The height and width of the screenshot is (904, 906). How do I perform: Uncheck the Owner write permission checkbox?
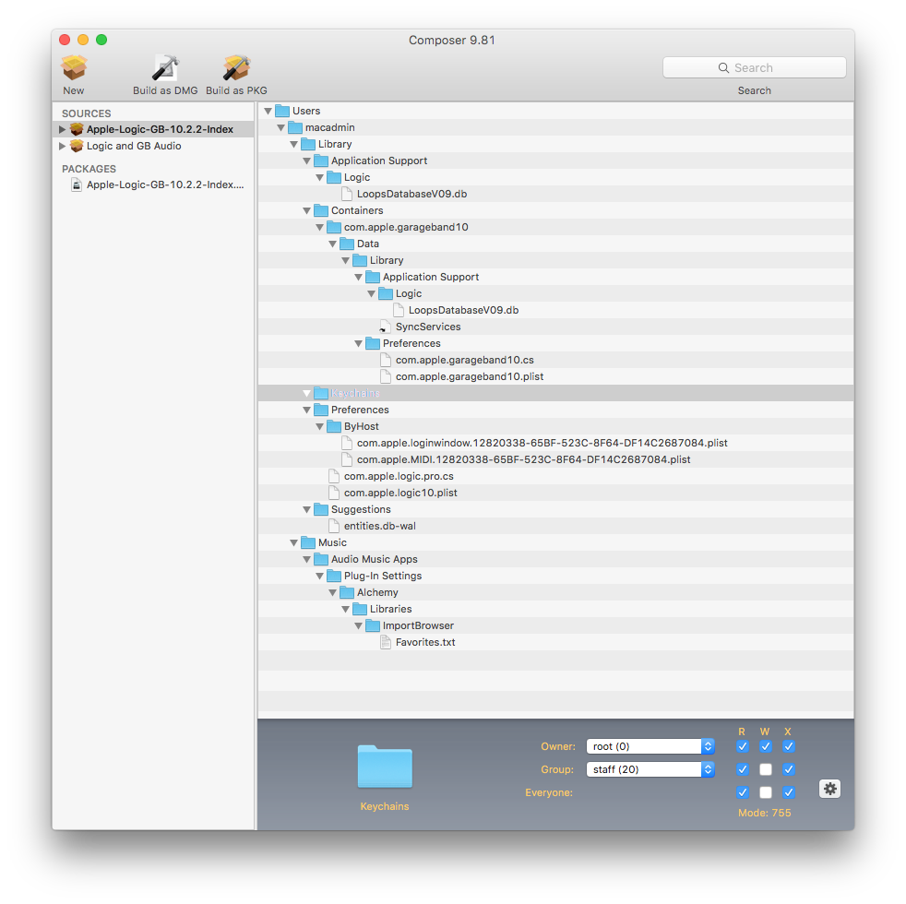pyautogui.click(x=766, y=747)
